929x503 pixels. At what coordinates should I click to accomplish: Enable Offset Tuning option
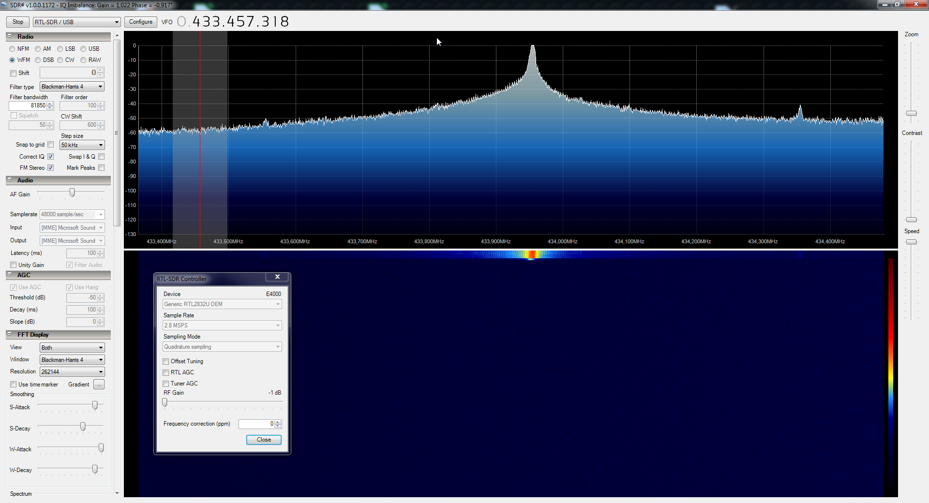(166, 361)
